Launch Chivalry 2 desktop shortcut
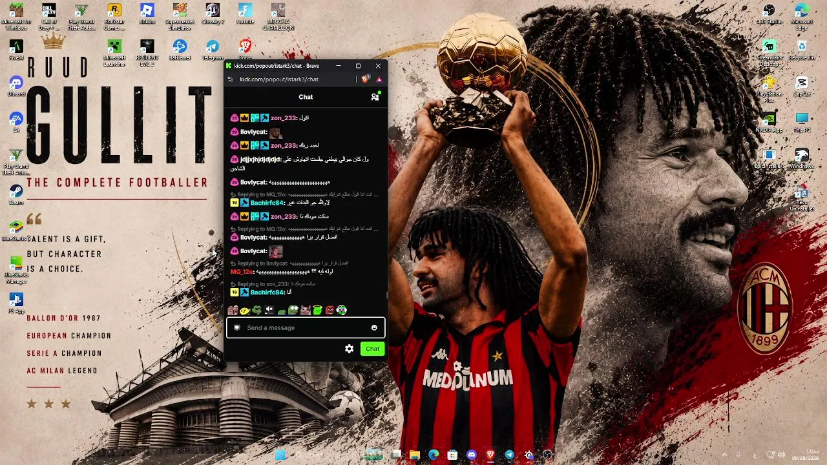This screenshot has height=465, width=827. [213, 14]
